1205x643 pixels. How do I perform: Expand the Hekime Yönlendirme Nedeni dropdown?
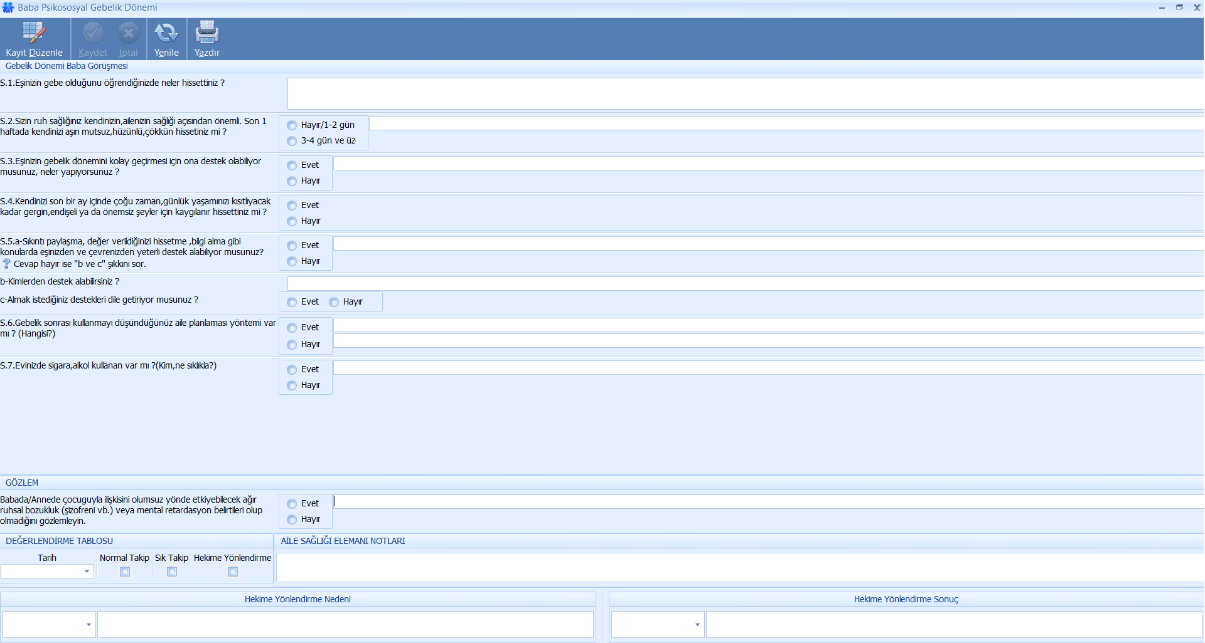(x=88, y=624)
